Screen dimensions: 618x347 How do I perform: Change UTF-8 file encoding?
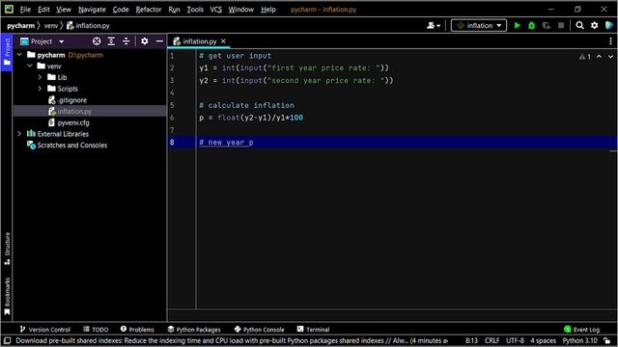click(x=515, y=340)
